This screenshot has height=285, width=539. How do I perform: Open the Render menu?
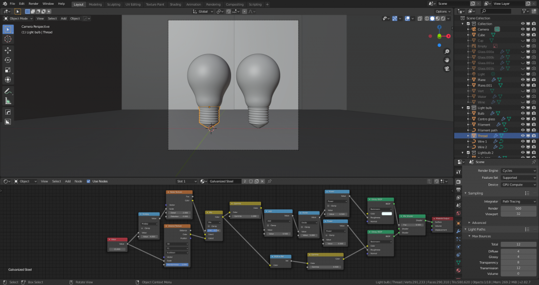(33, 4)
